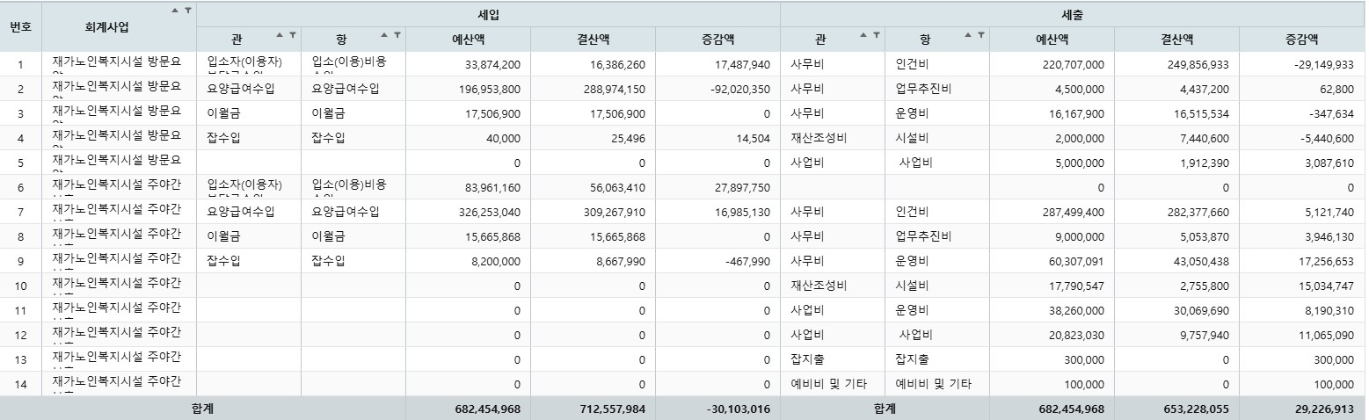This screenshot has height=420, width=1369.
Task: Open filter icon of 세출 항 column
Action: tap(980, 35)
